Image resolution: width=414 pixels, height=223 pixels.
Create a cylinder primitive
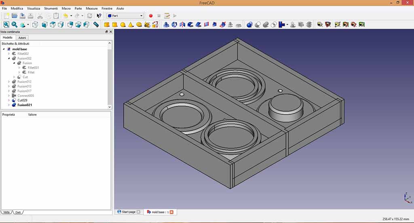point(114,25)
